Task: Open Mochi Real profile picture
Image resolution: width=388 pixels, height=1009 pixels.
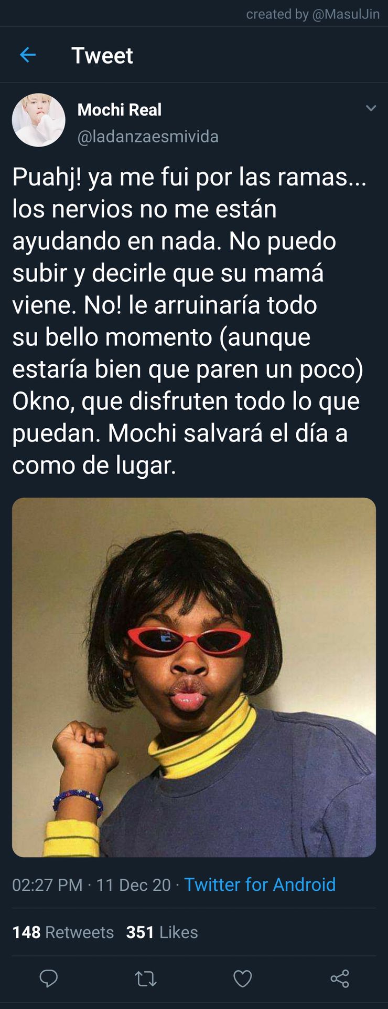Action: tap(38, 120)
